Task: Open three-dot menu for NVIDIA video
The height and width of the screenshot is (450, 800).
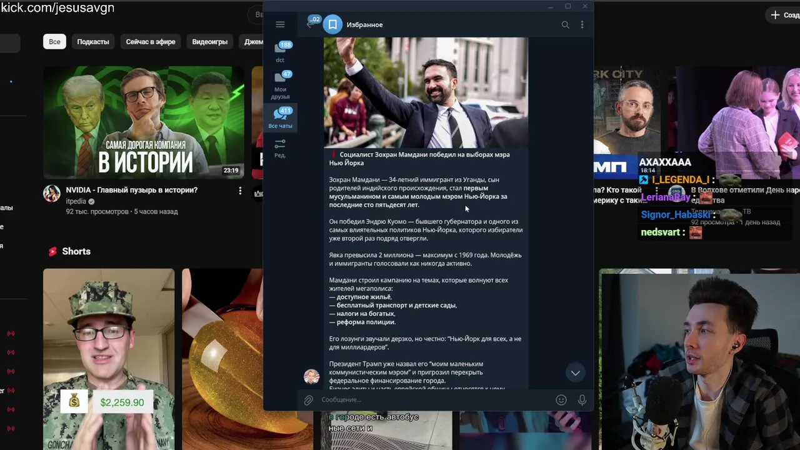Action: [240, 191]
